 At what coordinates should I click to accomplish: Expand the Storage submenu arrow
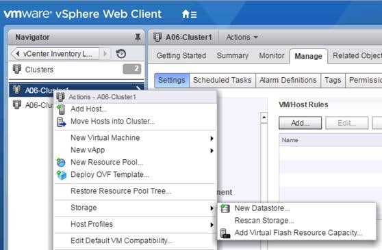click(x=212, y=208)
